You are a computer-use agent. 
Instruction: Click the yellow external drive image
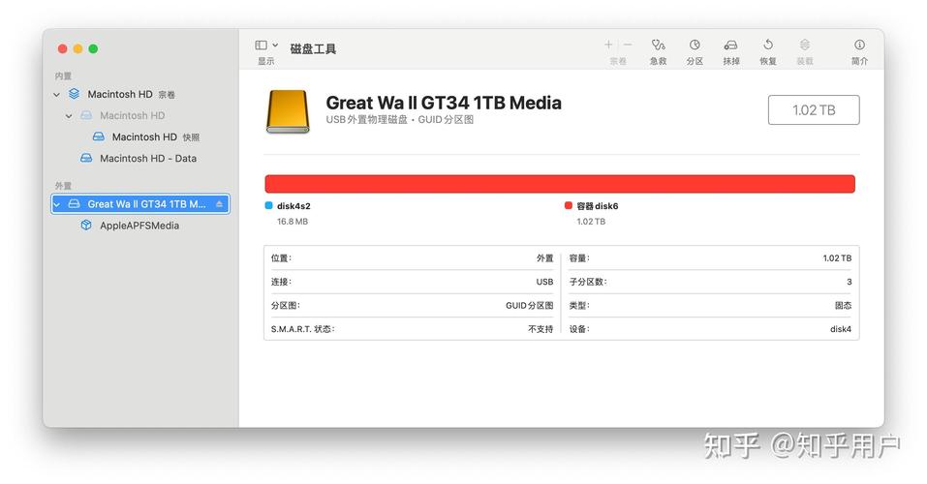(288, 111)
